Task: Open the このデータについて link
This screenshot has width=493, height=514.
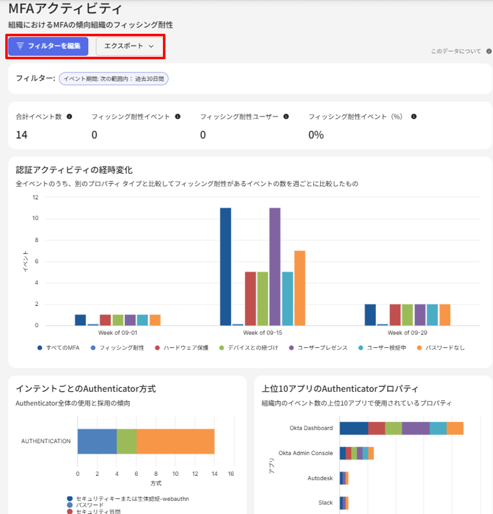Action: (456, 51)
